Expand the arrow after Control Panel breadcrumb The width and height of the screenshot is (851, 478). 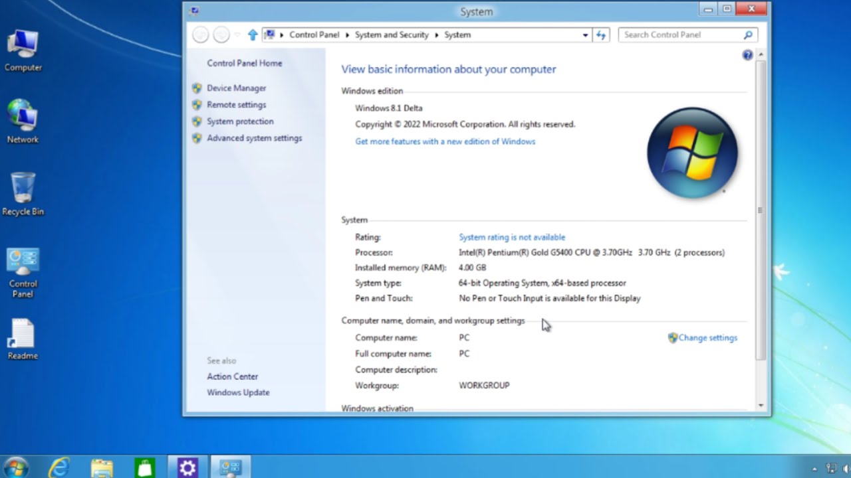(x=347, y=35)
